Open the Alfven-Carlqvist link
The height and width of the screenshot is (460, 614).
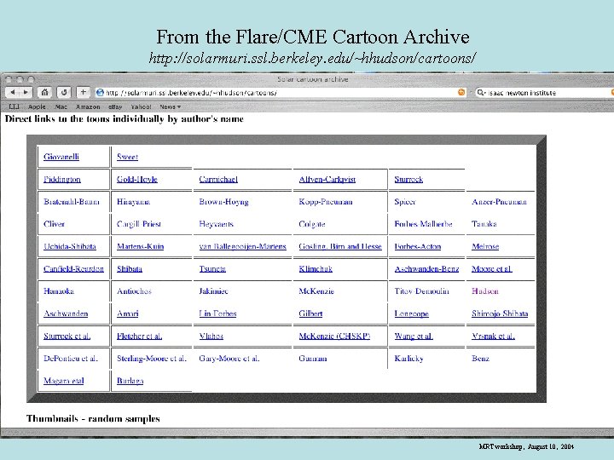(327, 179)
